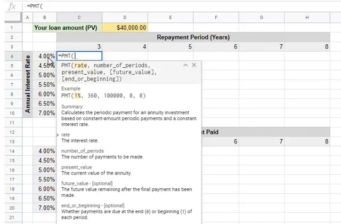Image resolution: width=341 pixels, height=224 pixels.
Task: Click the fx formula icon
Action: coord(12,6)
